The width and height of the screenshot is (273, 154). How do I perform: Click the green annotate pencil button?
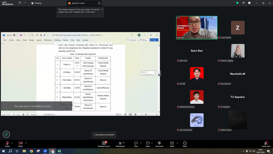6,134
